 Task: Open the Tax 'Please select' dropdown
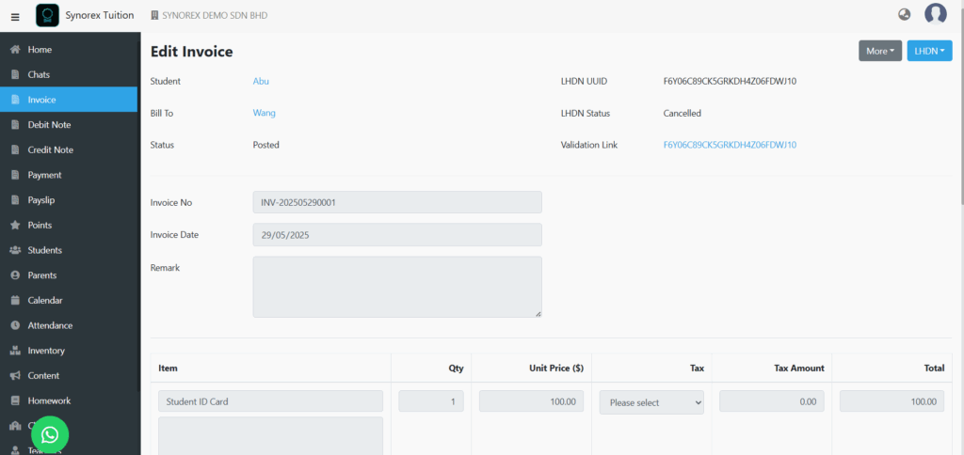(651, 402)
